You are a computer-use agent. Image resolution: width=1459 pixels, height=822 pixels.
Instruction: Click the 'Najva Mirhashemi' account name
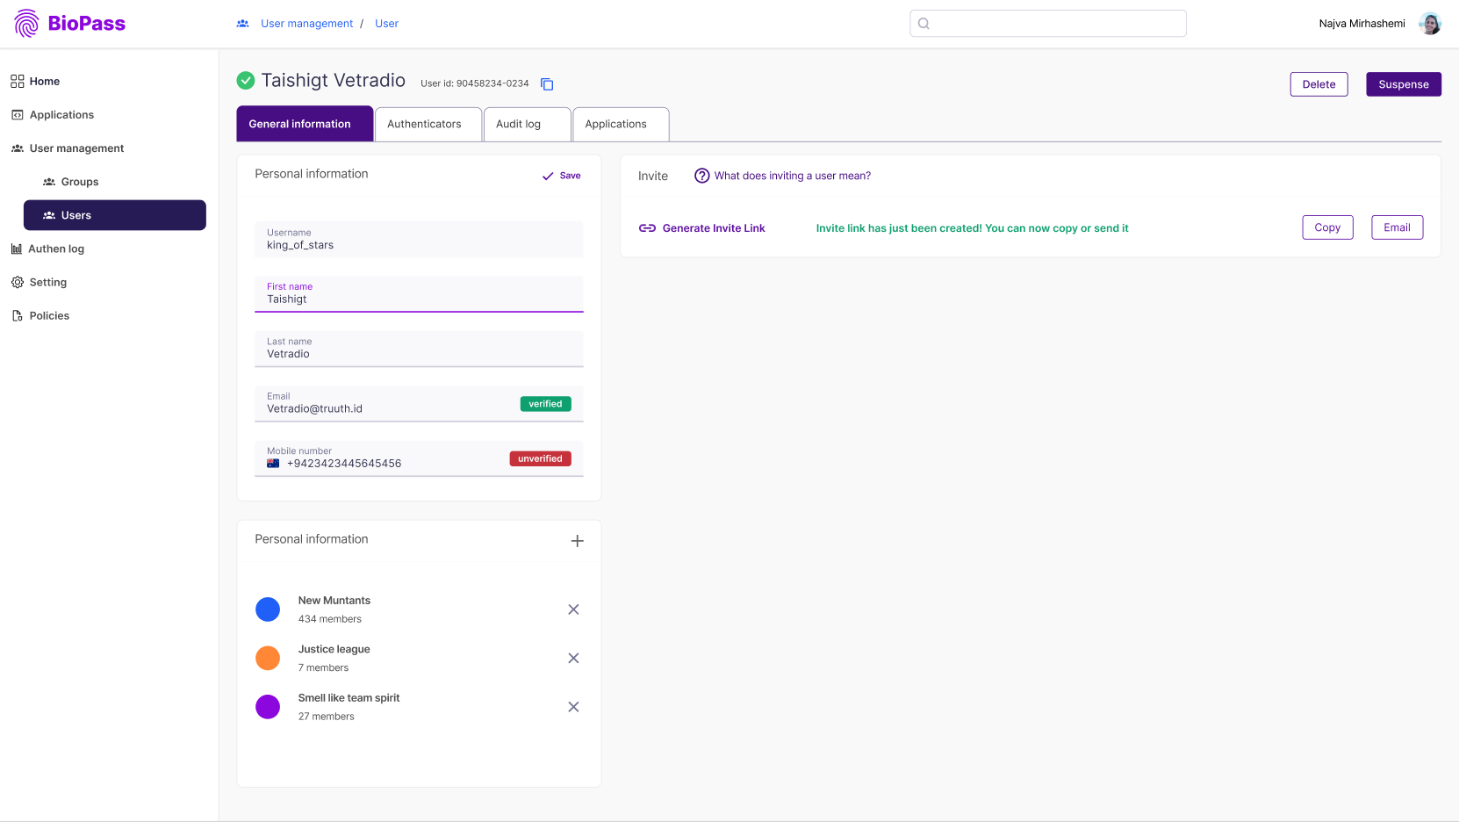1362,24
